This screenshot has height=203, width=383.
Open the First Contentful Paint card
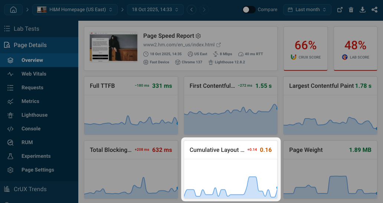pyautogui.click(x=230, y=106)
